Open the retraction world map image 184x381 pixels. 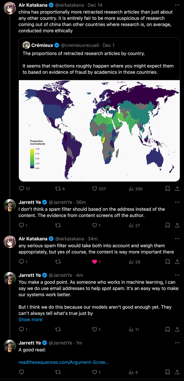(99, 130)
